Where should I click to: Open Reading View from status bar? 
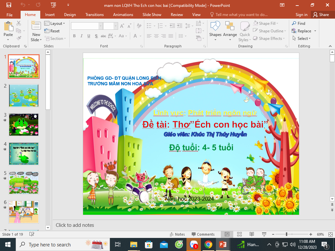pos(252,234)
